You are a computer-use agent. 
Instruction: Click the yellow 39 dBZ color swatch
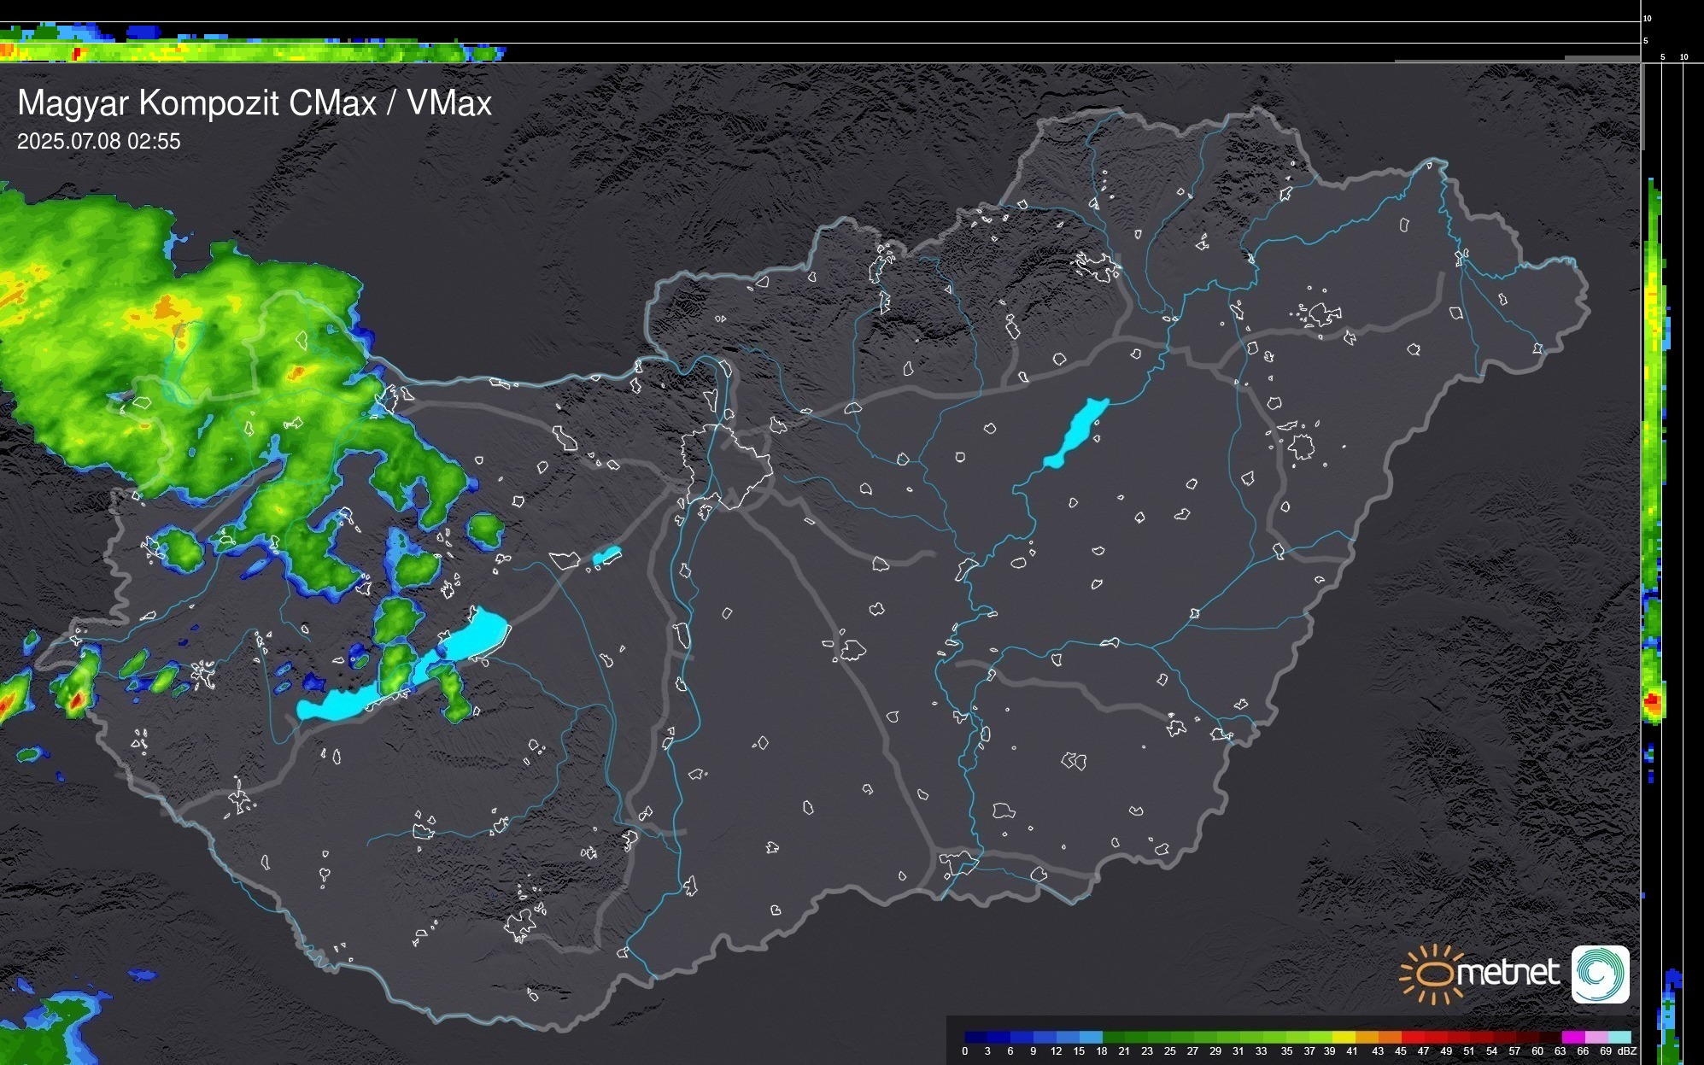[1343, 1037]
